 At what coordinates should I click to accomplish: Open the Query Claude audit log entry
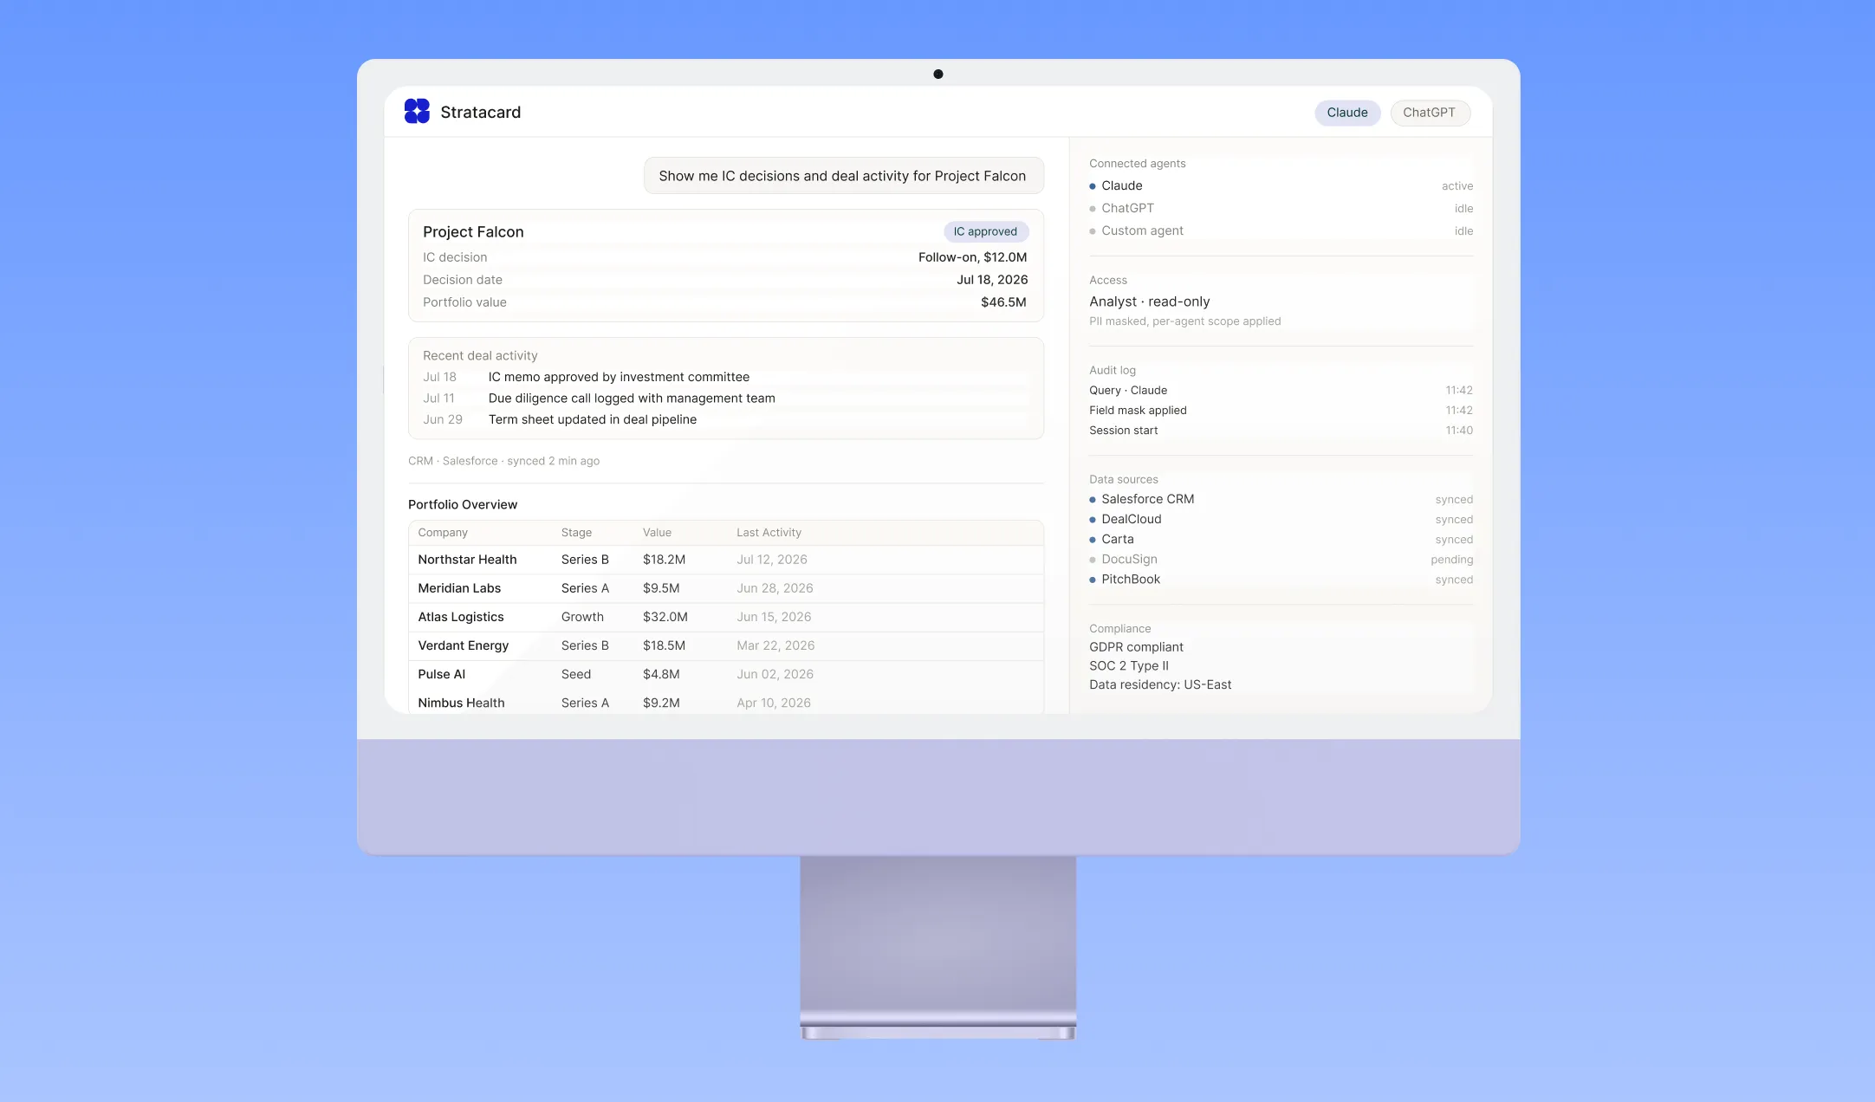(x=1281, y=391)
